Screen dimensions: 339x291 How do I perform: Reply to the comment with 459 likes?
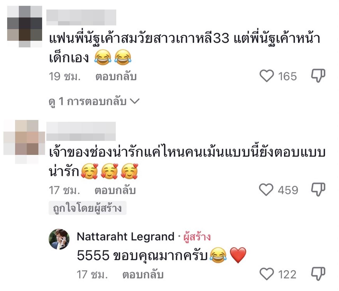[x=115, y=190]
